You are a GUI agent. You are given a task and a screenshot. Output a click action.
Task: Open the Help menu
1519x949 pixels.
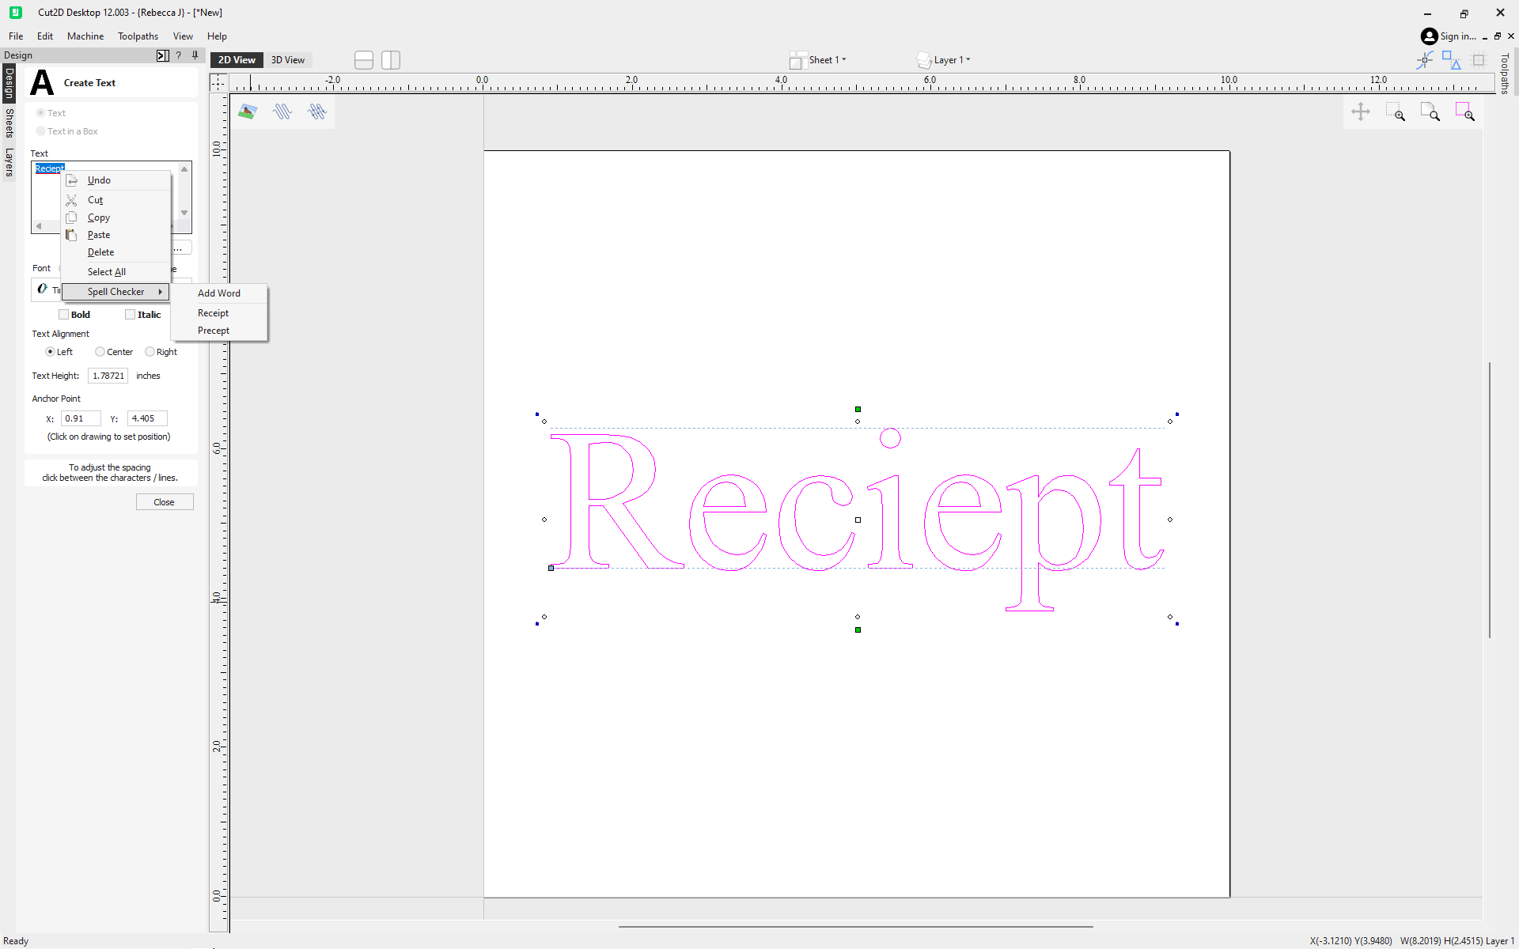pos(217,36)
